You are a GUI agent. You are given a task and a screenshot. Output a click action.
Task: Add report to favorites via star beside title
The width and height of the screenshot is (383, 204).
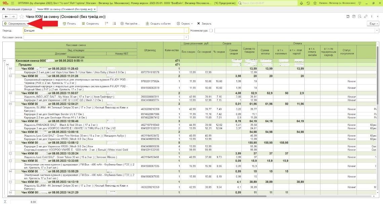(x=22, y=16)
